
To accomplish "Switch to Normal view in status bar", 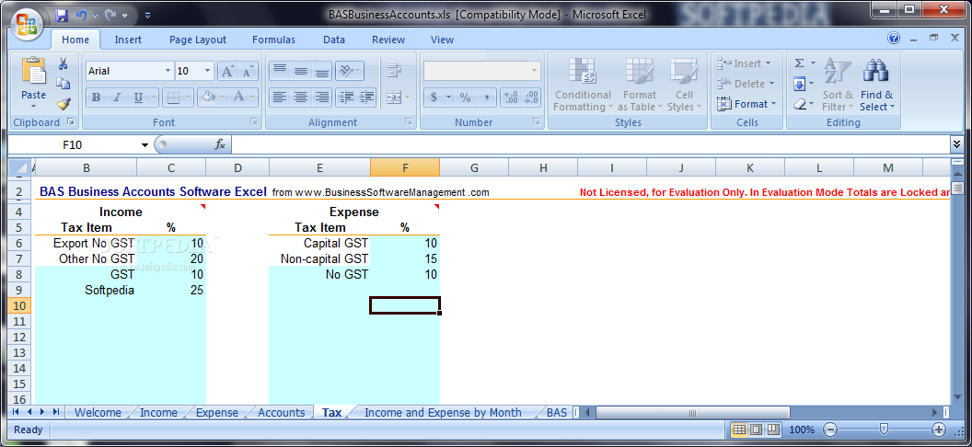I will pyautogui.click(x=739, y=430).
